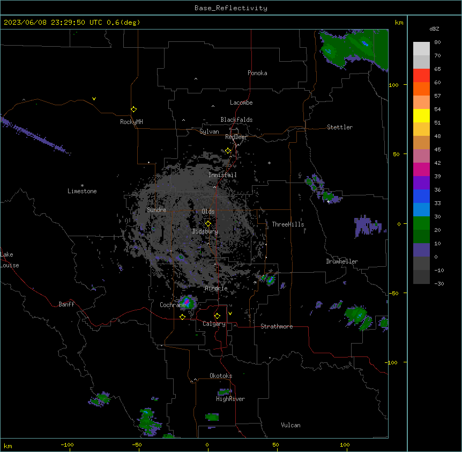
Task: Select the magenta 39–42 dBZ legend swatch
Action: point(421,169)
